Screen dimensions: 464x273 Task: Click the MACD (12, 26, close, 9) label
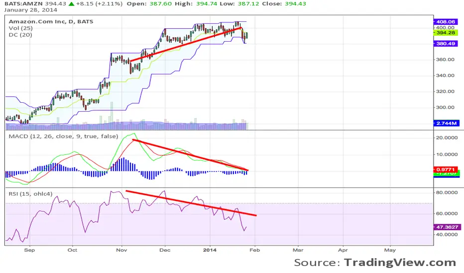pyautogui.click(x=63, y=136)
